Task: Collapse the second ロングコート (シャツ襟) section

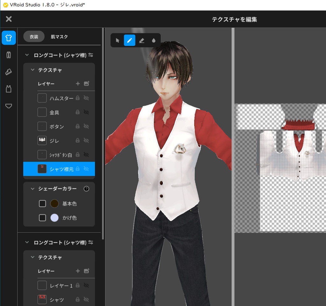Action: 27,242
